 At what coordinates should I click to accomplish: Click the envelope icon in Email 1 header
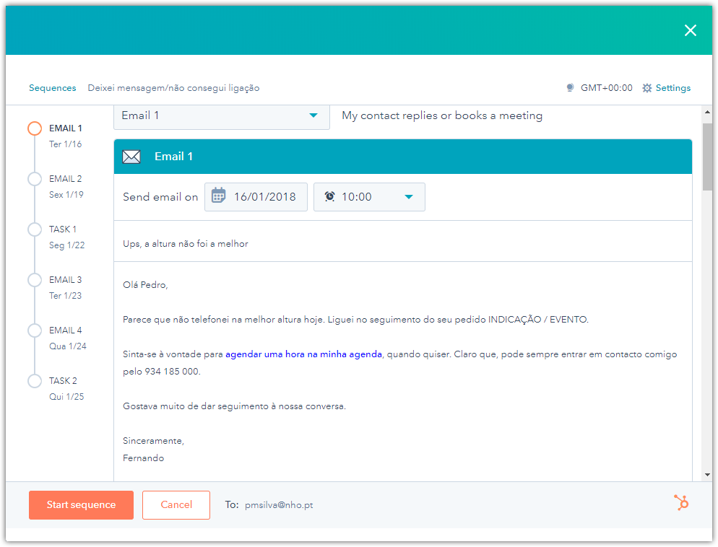point(131,157)
